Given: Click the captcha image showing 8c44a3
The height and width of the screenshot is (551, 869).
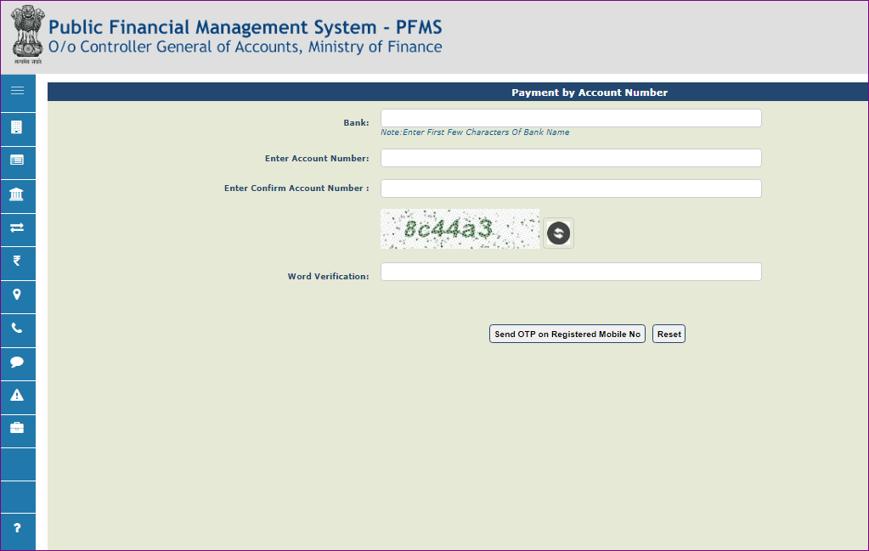Looking at the screenshot, I should click(460, 229).
